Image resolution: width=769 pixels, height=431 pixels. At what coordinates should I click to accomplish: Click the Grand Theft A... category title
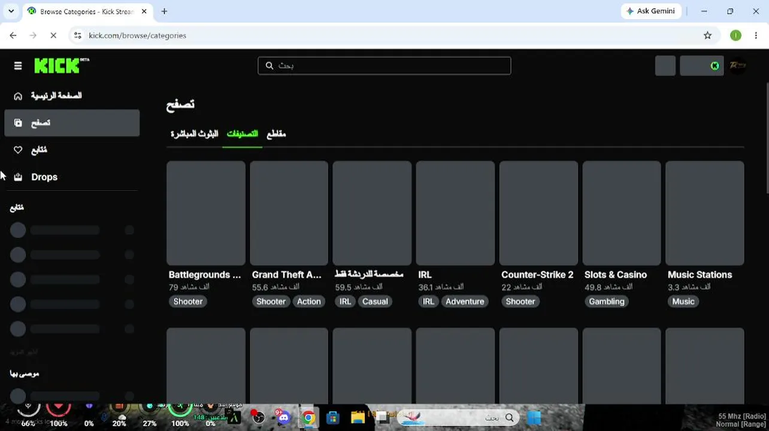pos(287,275)
